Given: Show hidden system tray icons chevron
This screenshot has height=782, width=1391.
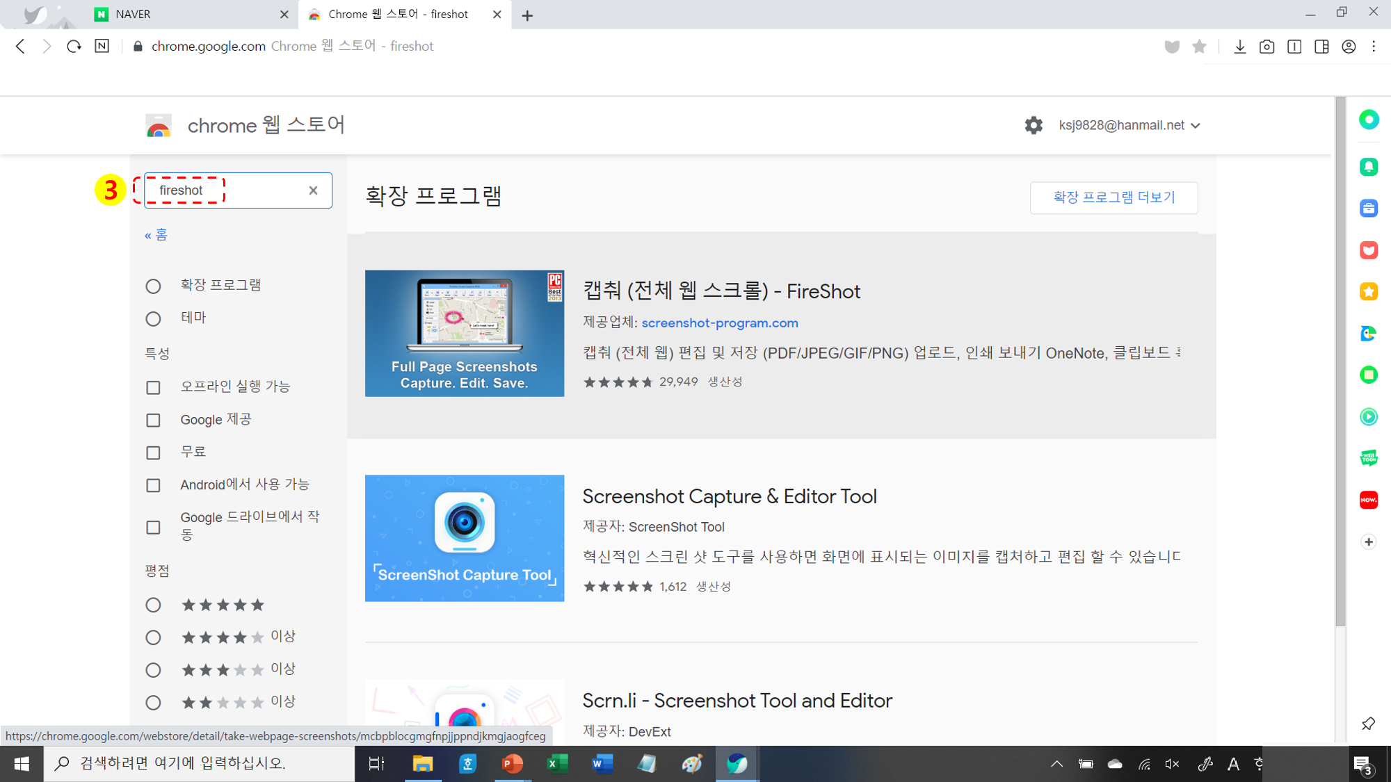Looking at the screenshot, I should click(1056, 764).
